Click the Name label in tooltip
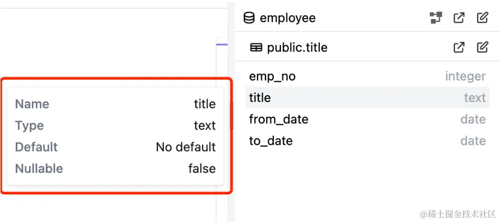Image resolution: width=499 pixels, height=222 pixels. coord(32,104)
